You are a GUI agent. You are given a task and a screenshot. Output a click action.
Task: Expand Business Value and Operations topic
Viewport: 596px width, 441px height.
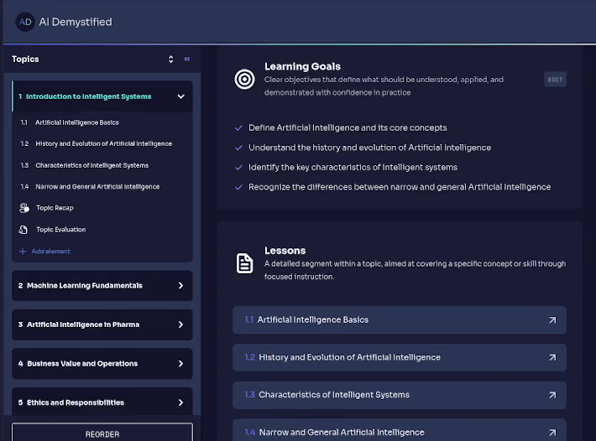pos(180,364)
